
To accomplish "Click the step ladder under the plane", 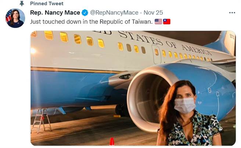I will (41, 120).
